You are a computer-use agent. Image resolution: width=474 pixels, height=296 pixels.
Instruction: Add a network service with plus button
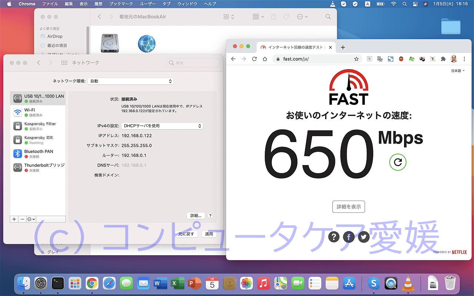[x=14, y=219]
